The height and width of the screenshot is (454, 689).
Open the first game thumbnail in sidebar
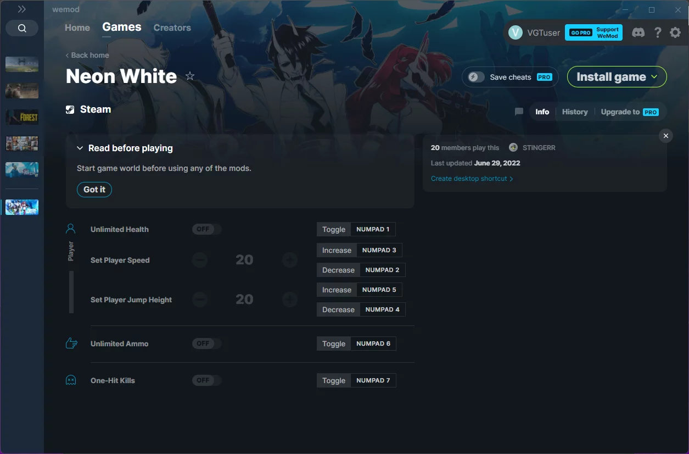(x=22, y=64)
